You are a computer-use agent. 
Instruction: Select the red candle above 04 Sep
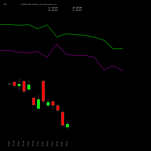pos(58,108)
